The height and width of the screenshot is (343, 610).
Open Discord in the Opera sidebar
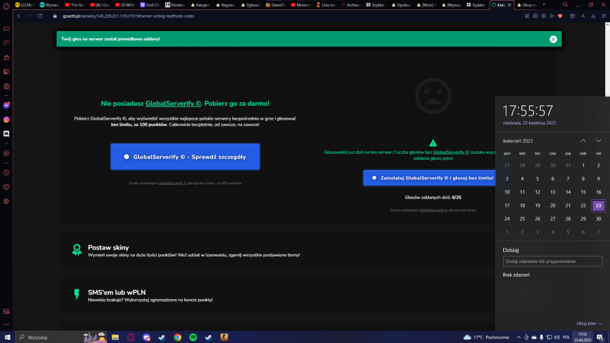6,134
